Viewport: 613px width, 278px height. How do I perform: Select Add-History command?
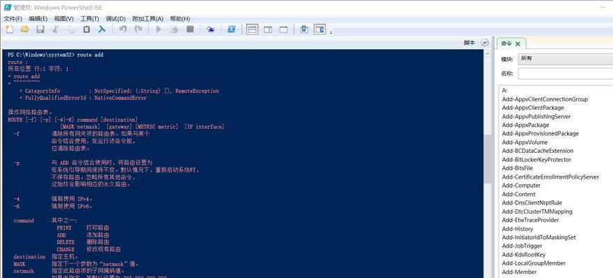pos(518,229)
